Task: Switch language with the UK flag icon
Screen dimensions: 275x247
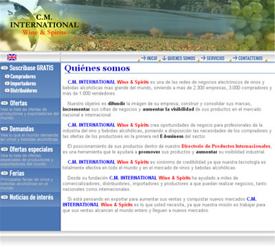Action: (12, 57)
